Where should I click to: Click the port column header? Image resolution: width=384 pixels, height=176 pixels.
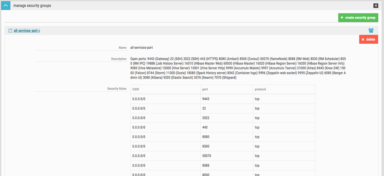point(227,89)
